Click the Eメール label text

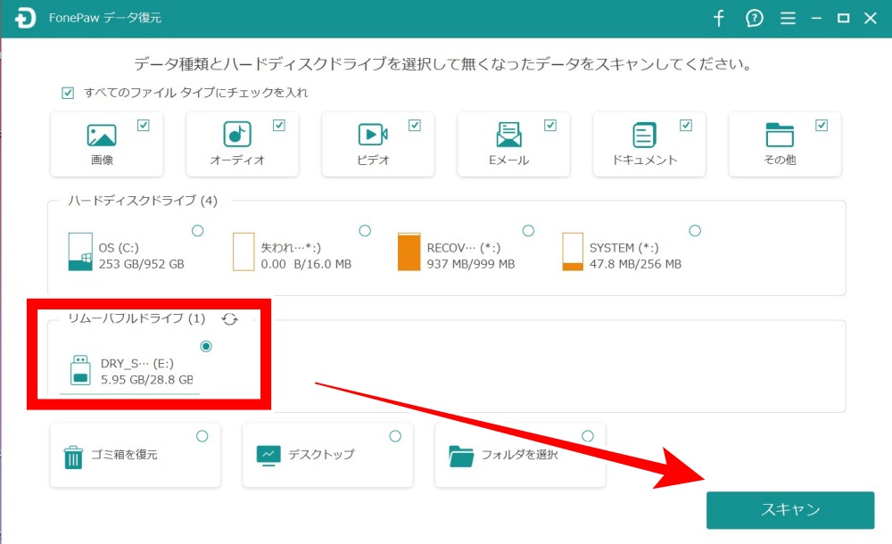[508, 160]
